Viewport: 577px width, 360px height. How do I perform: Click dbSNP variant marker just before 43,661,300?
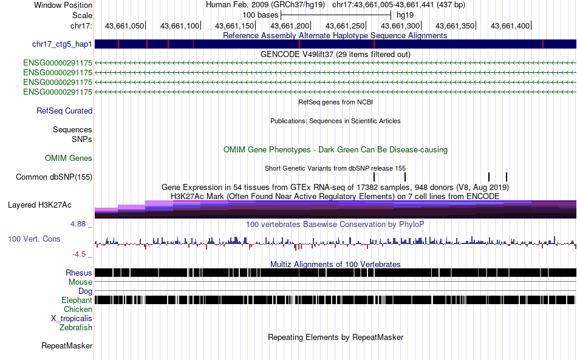pyautogui.click(x=405, y=177)
